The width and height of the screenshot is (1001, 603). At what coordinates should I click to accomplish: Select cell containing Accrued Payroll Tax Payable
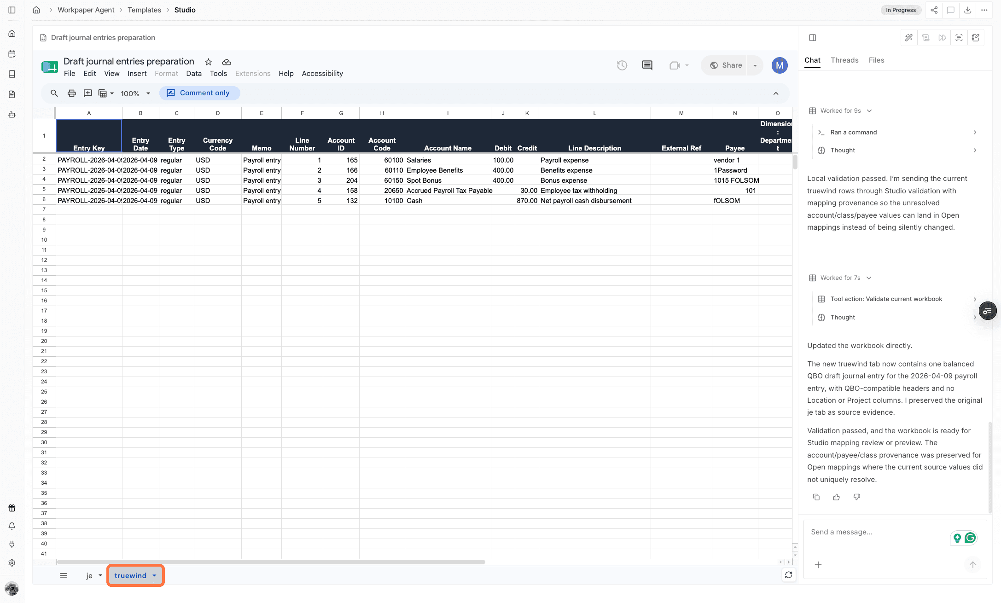click(448, 191)
